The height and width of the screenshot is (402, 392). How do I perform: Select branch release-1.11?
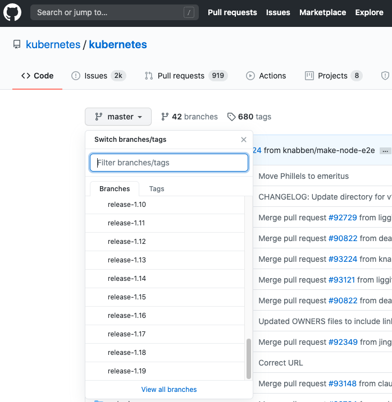pyautogui.click(x=165, y=223)
